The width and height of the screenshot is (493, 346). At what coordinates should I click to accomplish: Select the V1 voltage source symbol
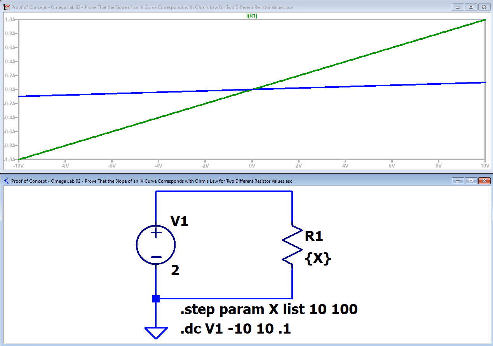click(x=156, y=245)
